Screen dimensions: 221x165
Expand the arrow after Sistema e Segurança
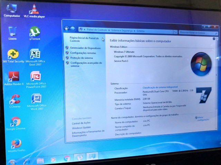pos(135,31)
